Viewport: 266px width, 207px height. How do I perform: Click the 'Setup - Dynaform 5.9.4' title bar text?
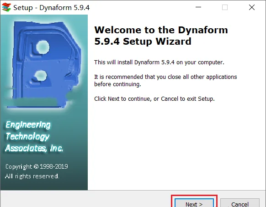point(51,8)
